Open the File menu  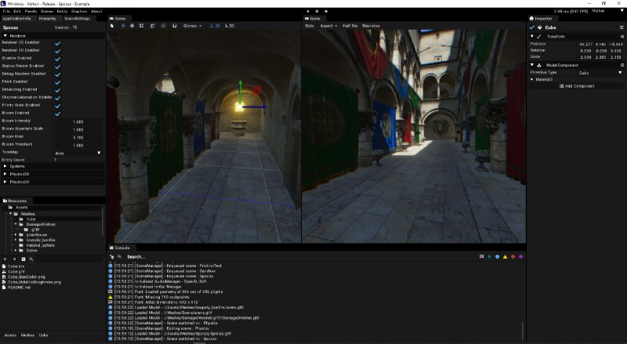(6, 11)
